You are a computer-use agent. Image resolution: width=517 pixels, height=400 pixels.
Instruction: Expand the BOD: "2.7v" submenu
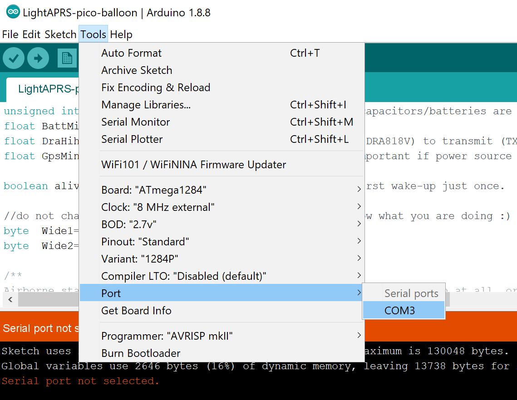coord(222,224)
